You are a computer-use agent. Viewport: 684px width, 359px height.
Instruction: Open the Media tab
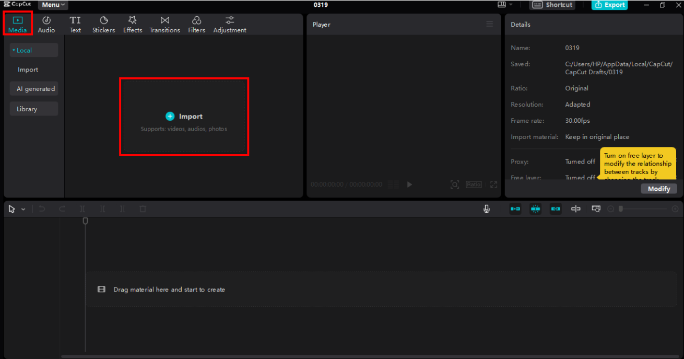click(17, 24)
